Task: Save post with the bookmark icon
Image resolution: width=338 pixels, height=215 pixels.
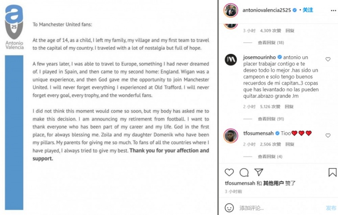Action: (332, 172)
